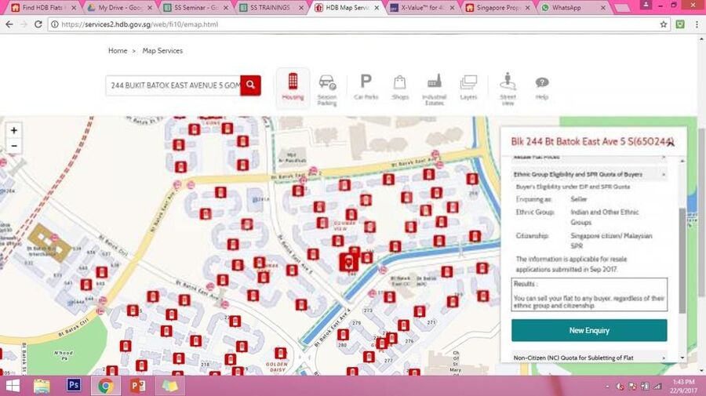Click the address search input field
706x396 pixels.
(174, 85)
